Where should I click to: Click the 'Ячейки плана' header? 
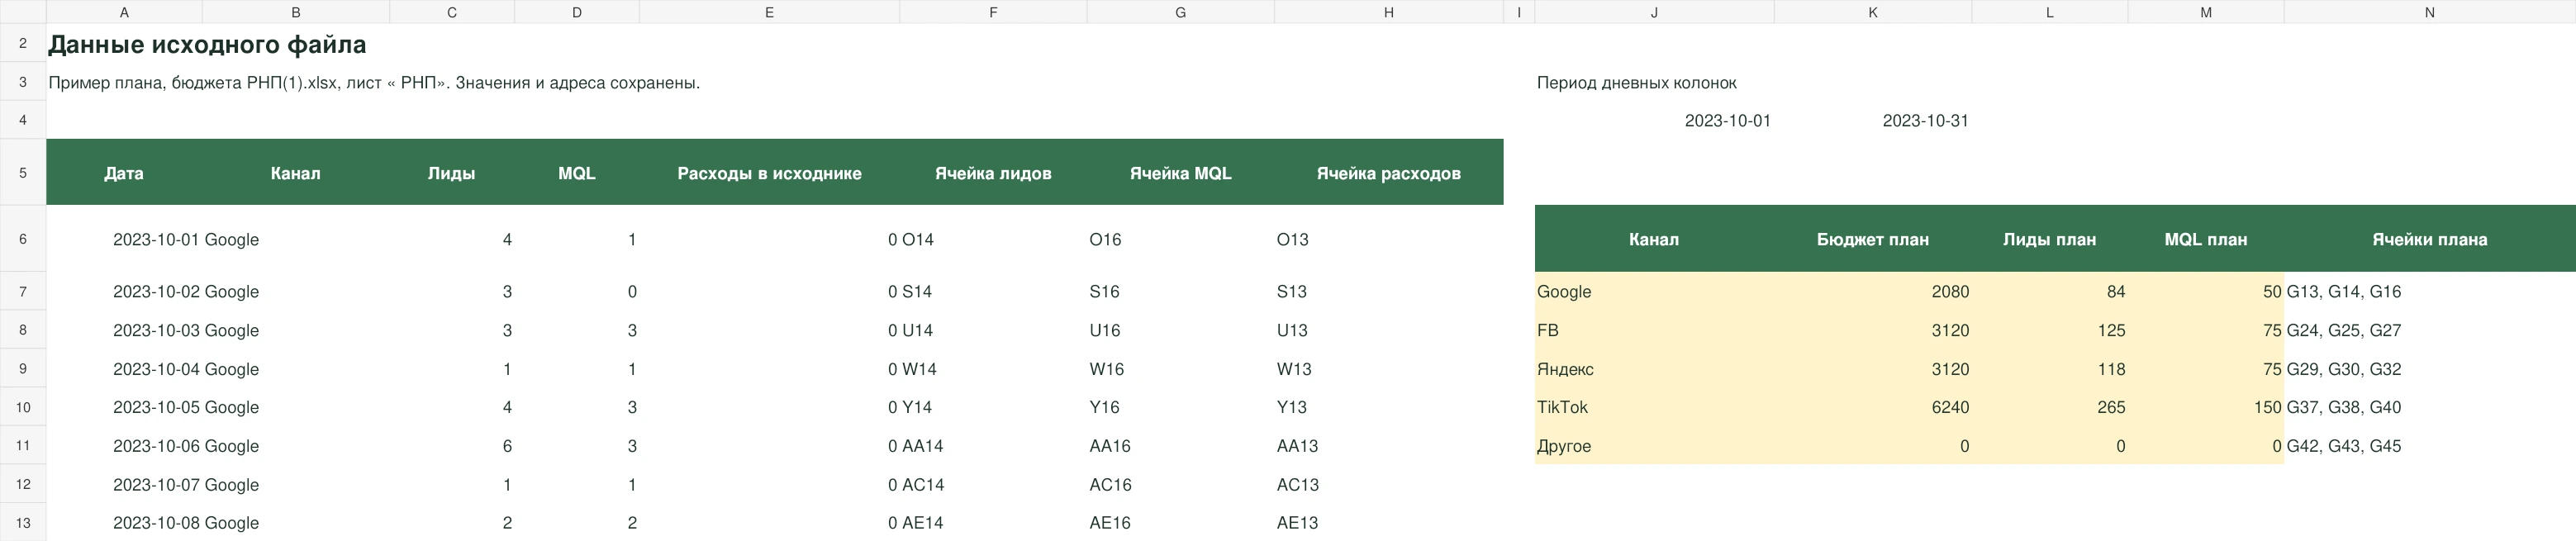click(2429, 239)
